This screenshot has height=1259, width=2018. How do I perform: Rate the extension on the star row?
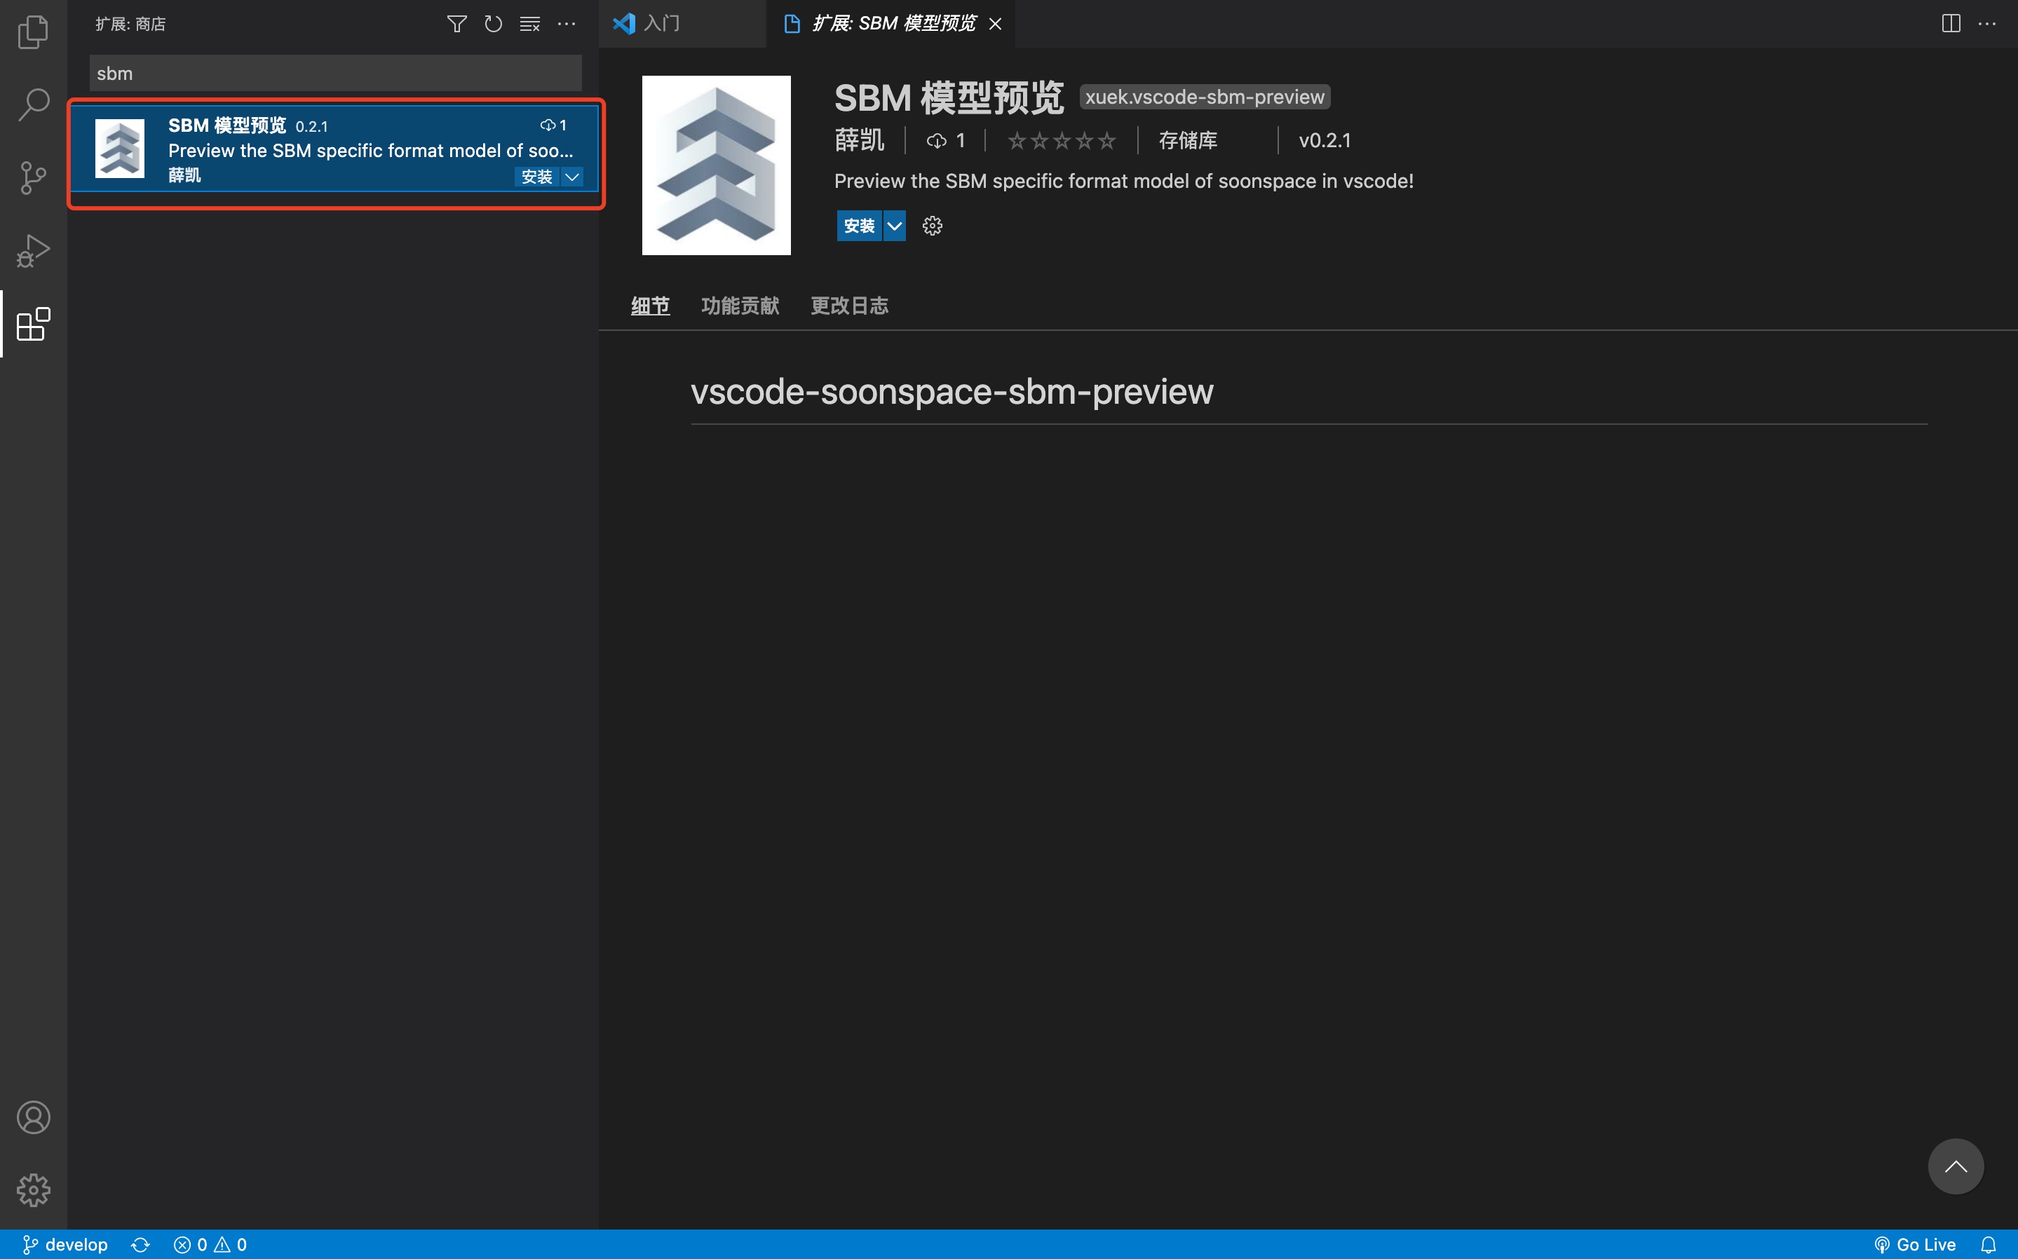coord(1060,140)
